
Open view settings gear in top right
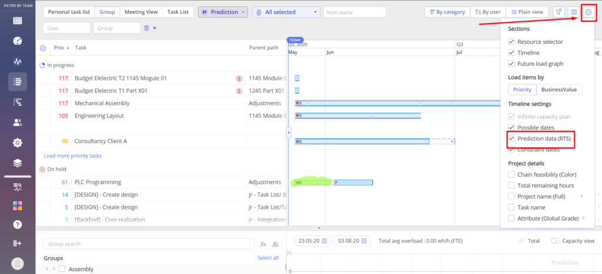click(x=588, y=12)
